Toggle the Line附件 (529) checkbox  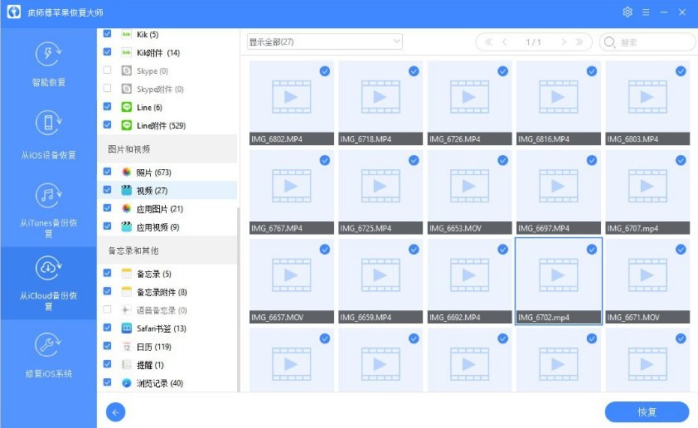click(x=107, y=125)
